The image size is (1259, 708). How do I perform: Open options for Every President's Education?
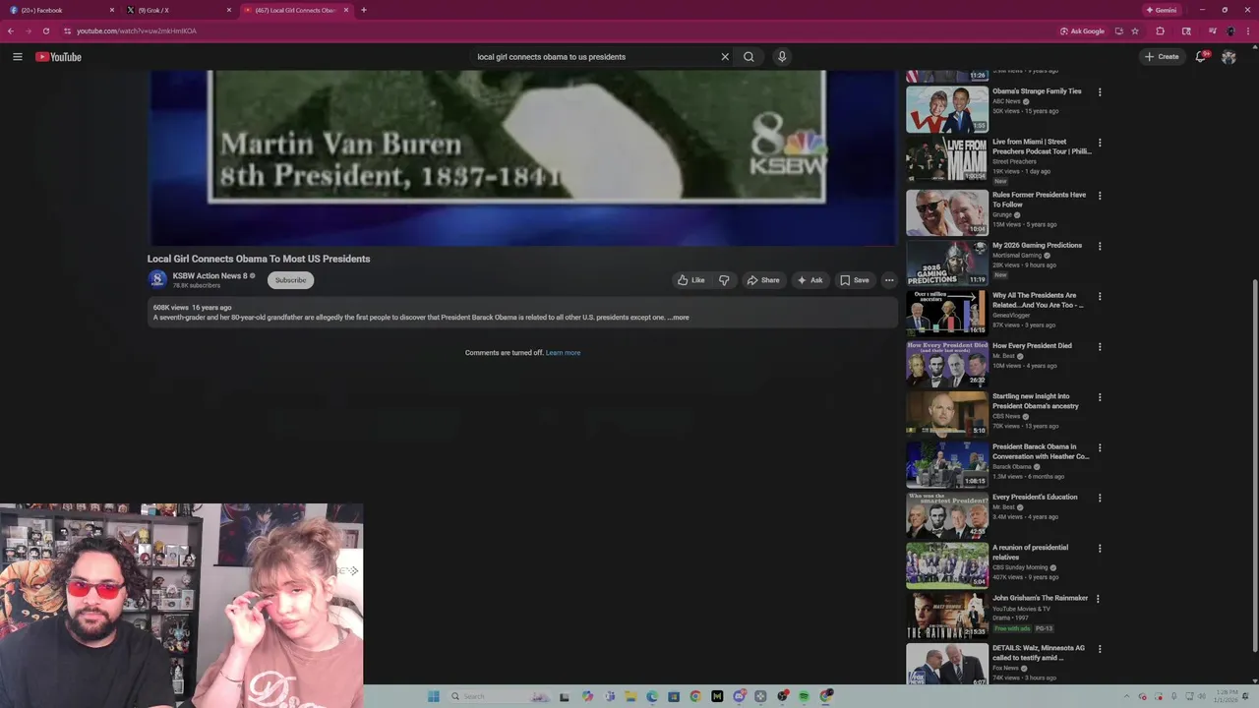(x=1100, y=498)
